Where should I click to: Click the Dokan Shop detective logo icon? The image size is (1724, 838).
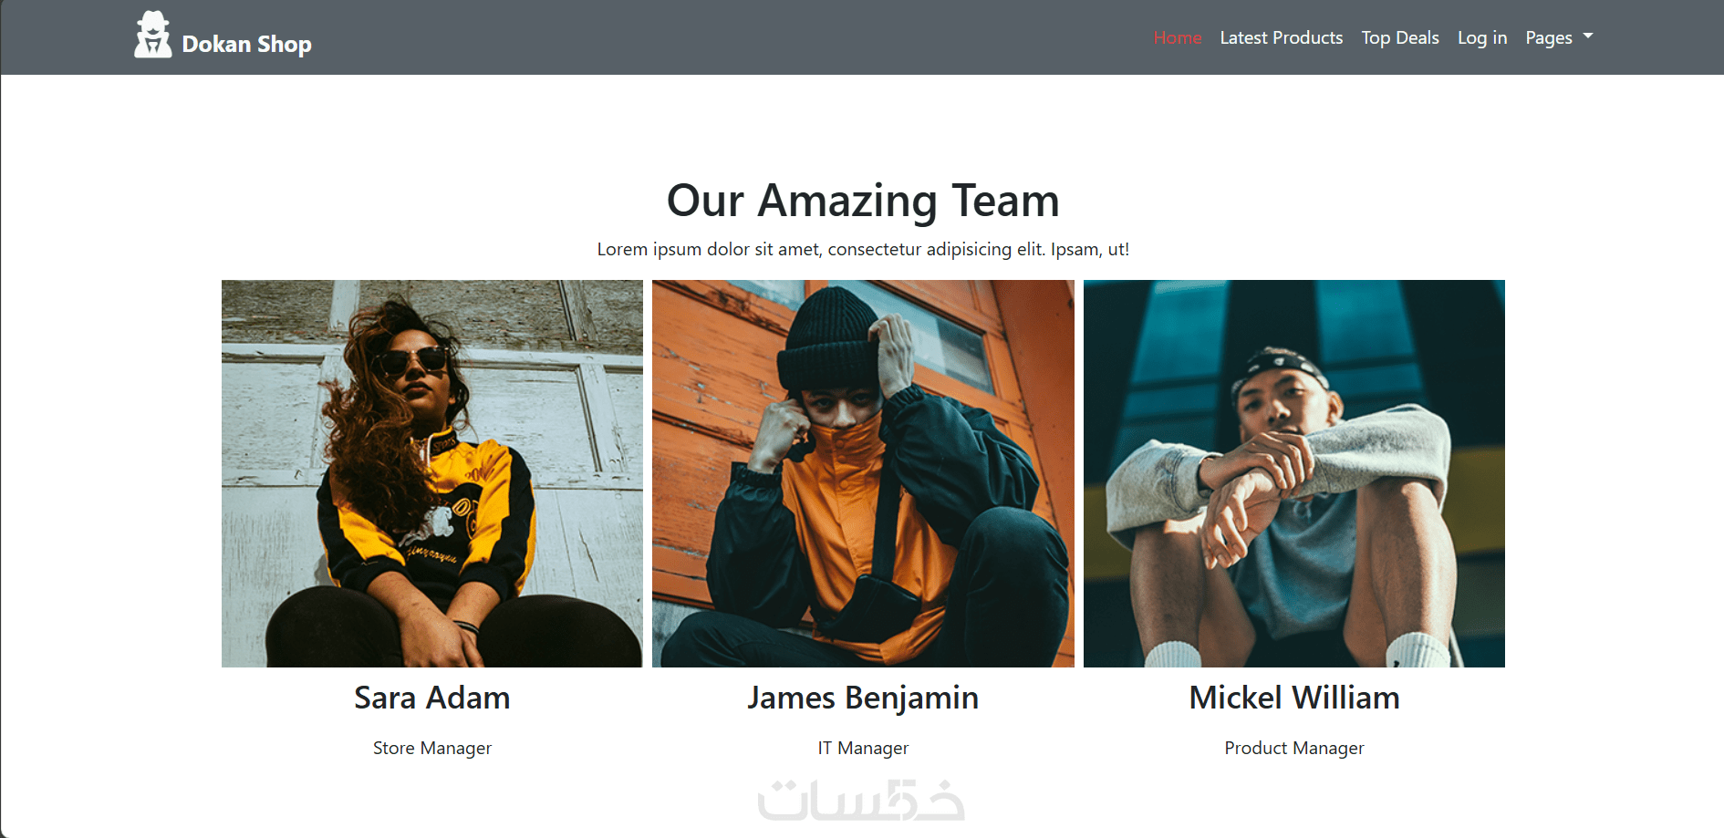point(153,35)
